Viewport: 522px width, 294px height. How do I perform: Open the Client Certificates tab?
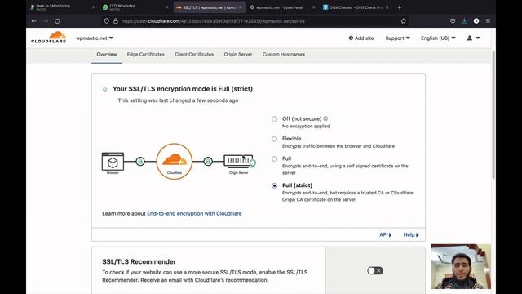click(194, 55)
